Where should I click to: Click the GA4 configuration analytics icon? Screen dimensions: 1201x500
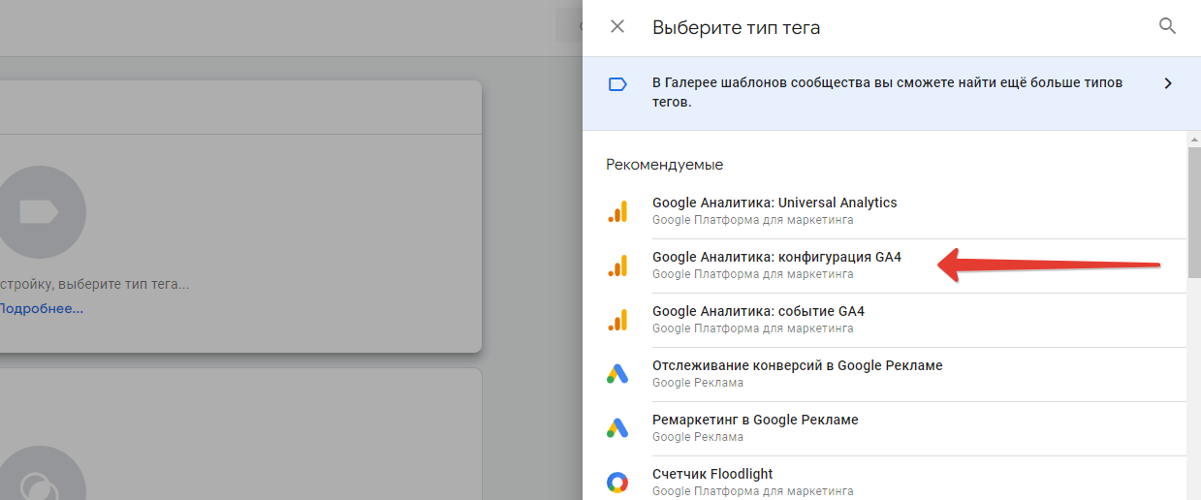617,266
